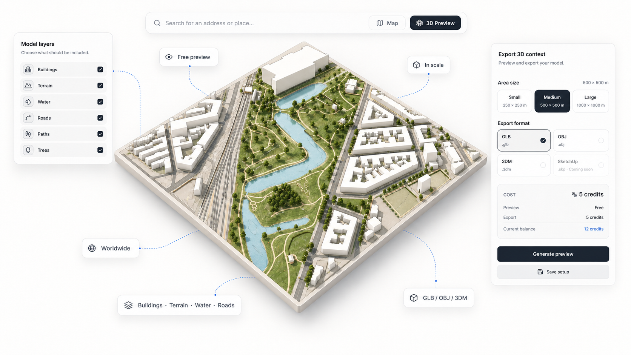Select the SketchUp coming soon format
This screenshot has height=355, width=631.
(x=581, y=165)
